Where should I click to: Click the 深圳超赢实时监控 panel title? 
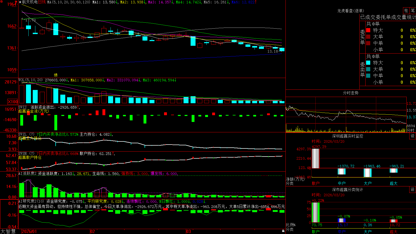[348, 136]
